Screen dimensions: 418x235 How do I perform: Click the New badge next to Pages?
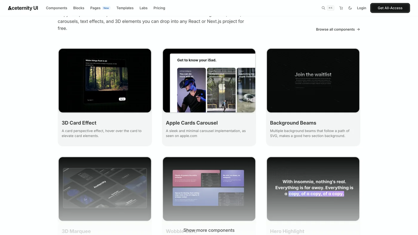pos(106,8)
